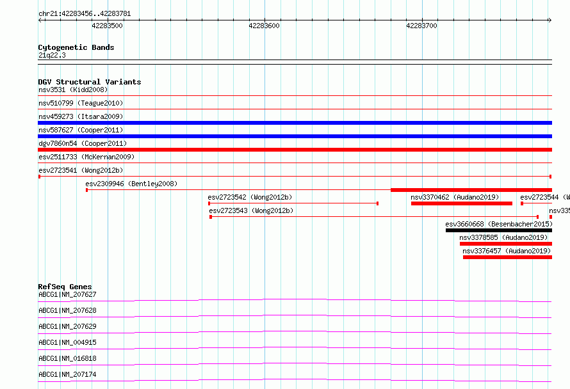This screenshot has width=570, height=389.
Task: Open dgv7860n54 (Cooper2011) variant label
Action: pyautogui.click(x=83, y=143)
